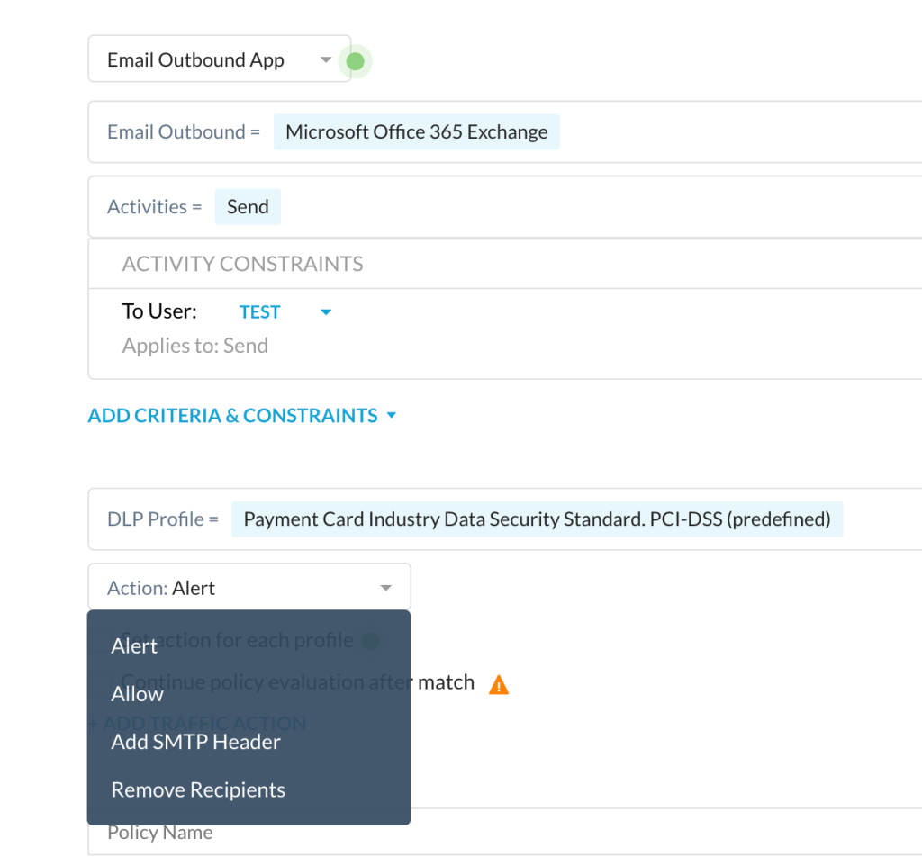
Task: Select Remove Recipients action
Action: coord(249,790)
